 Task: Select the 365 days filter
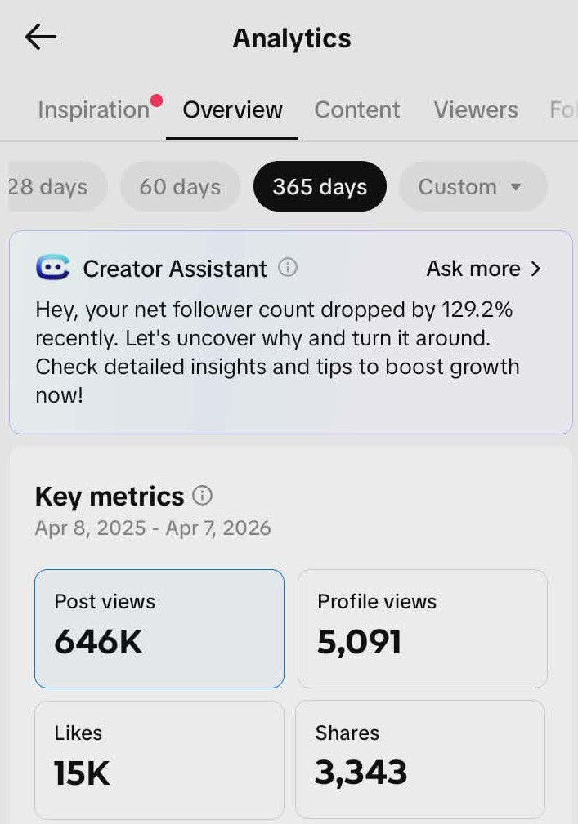pos(320,187)
